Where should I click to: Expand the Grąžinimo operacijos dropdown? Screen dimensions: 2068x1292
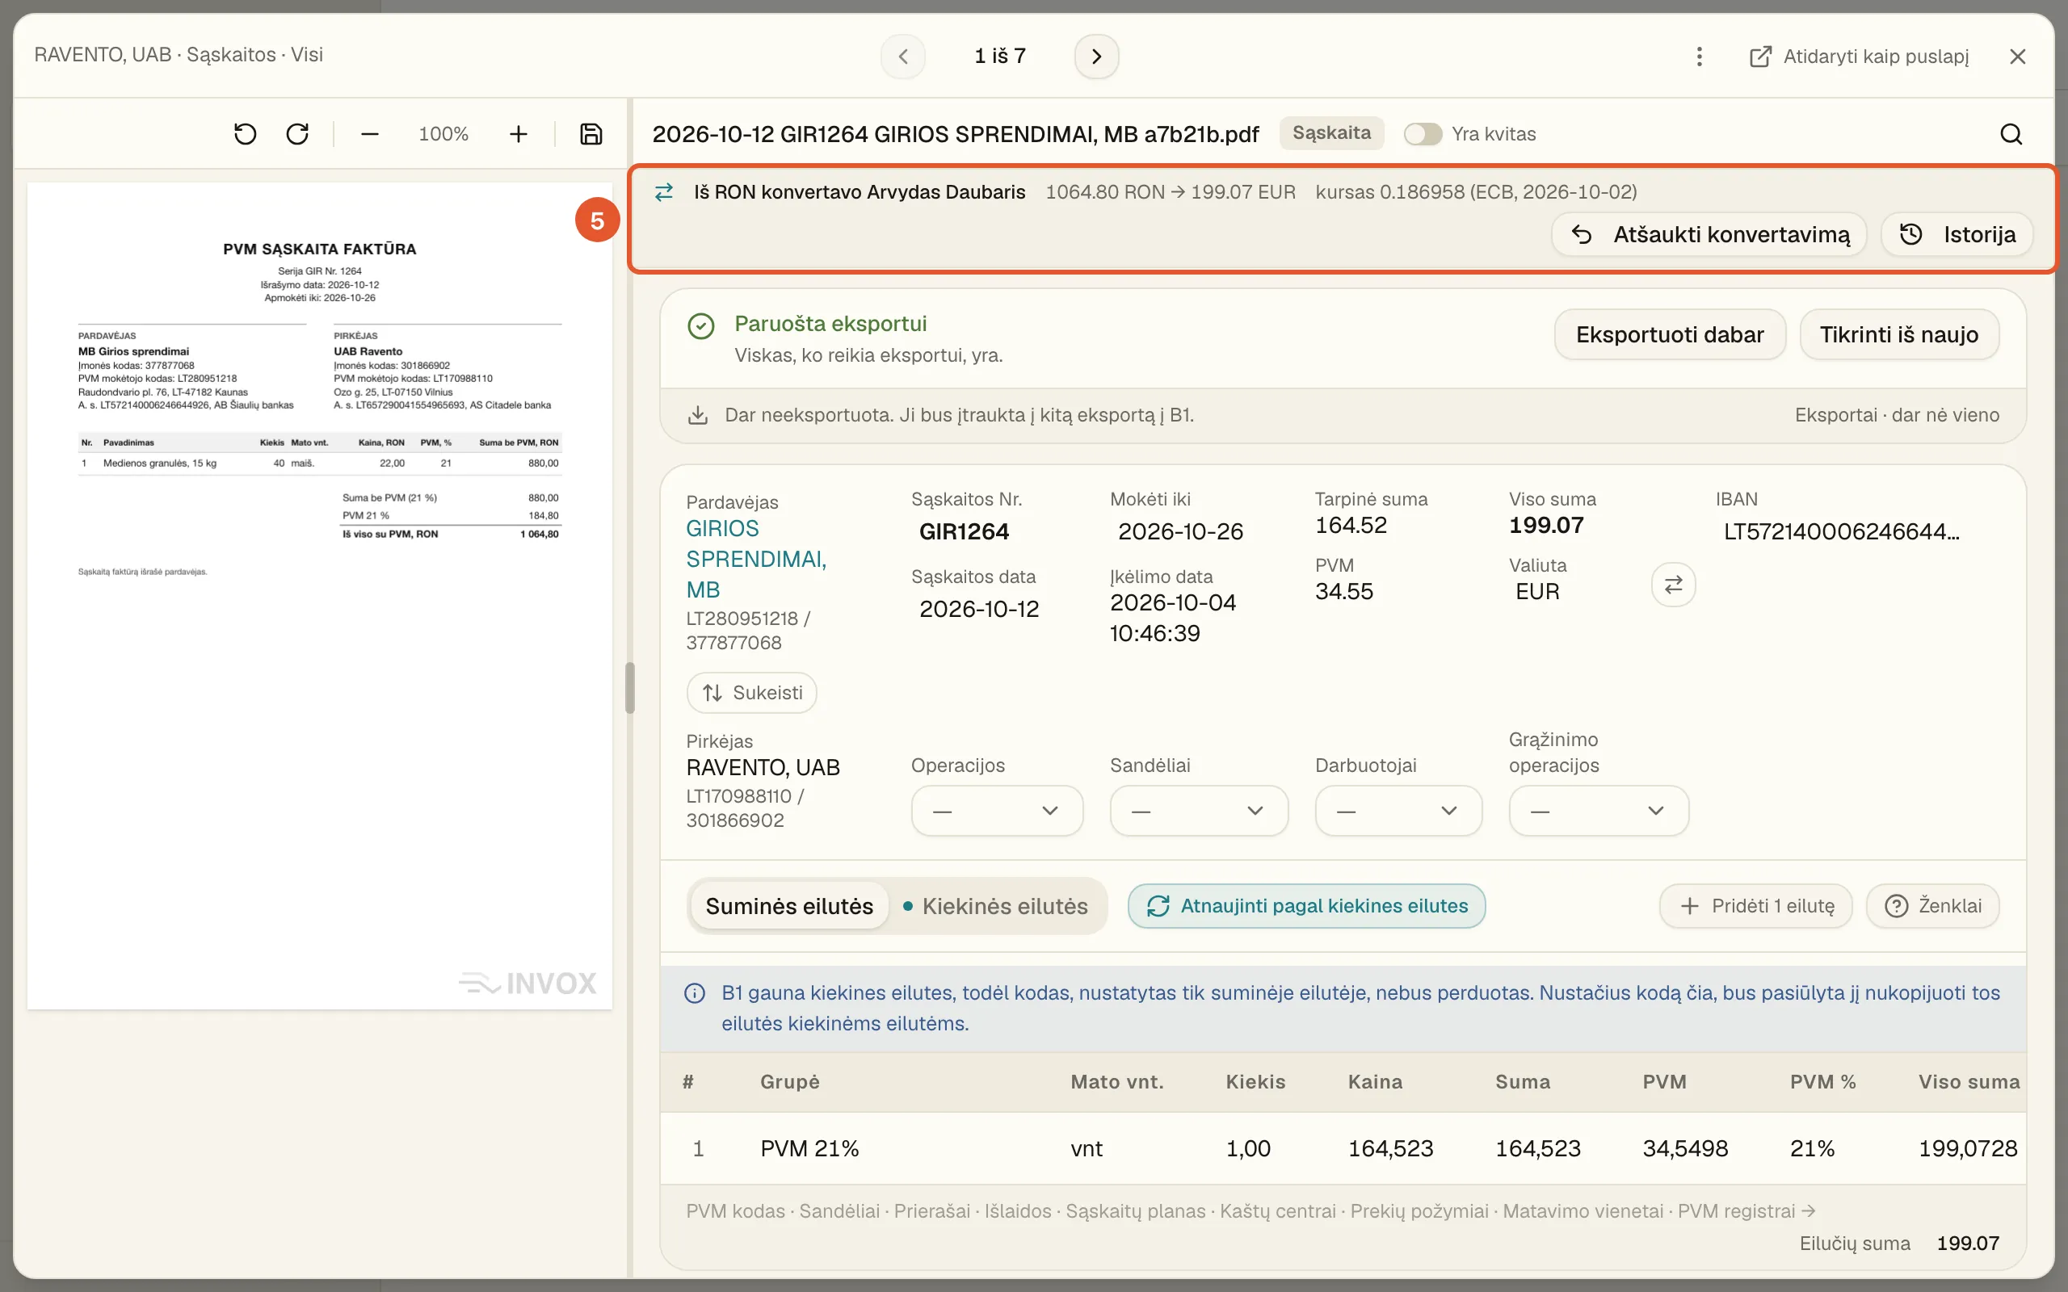click(1599, 811)
